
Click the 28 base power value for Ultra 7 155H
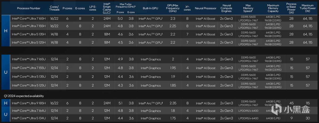click(x=291, y=26)
